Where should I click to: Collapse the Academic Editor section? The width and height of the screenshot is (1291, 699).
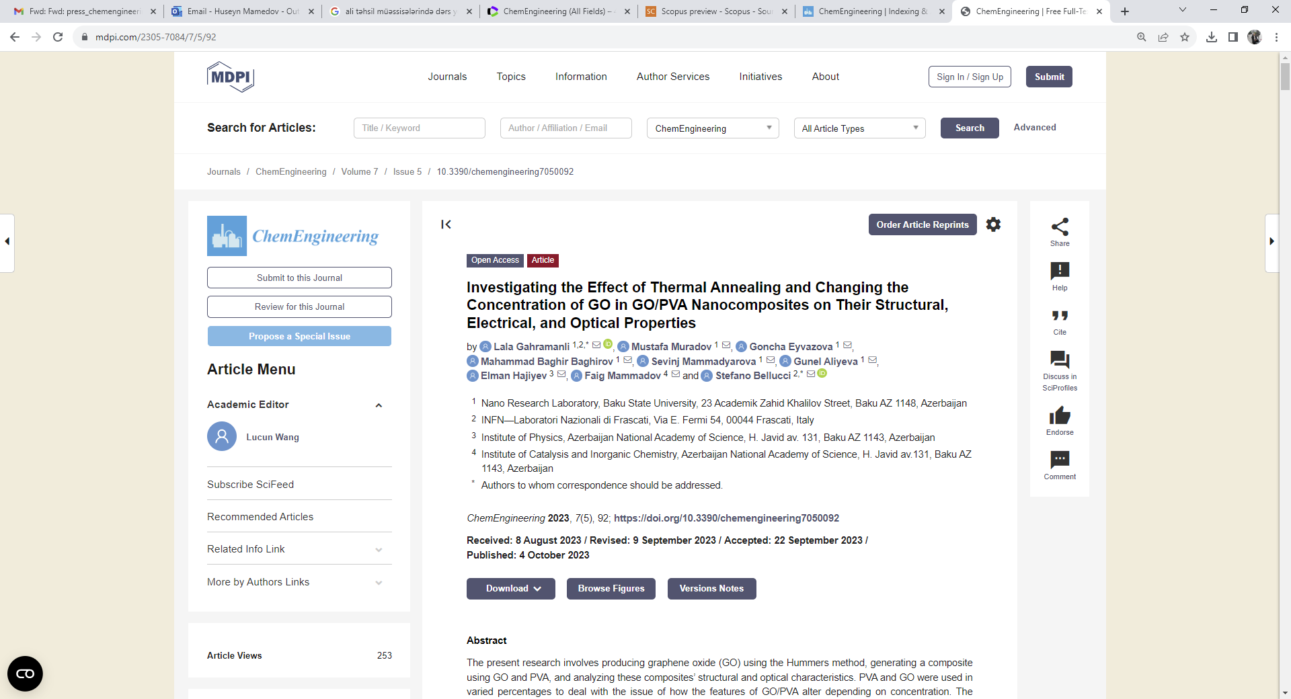coord(379,405)
